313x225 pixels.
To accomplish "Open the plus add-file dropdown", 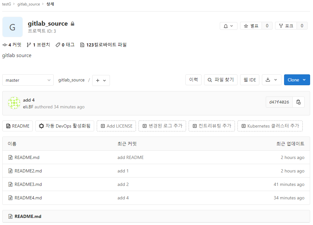I will [101, 80].
